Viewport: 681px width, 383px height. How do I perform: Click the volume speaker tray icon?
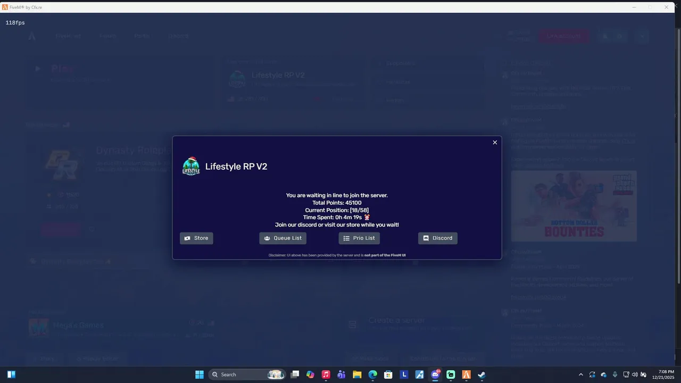pos(635,374)
